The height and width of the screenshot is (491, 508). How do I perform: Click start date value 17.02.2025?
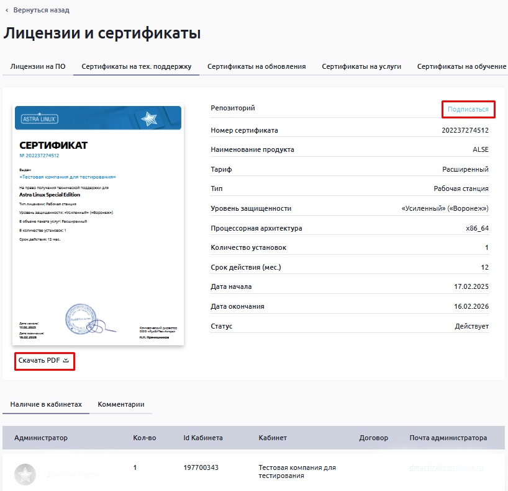[x=471, y=286]
